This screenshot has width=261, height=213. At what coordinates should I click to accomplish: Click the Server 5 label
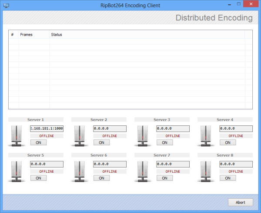pos(36,155)
